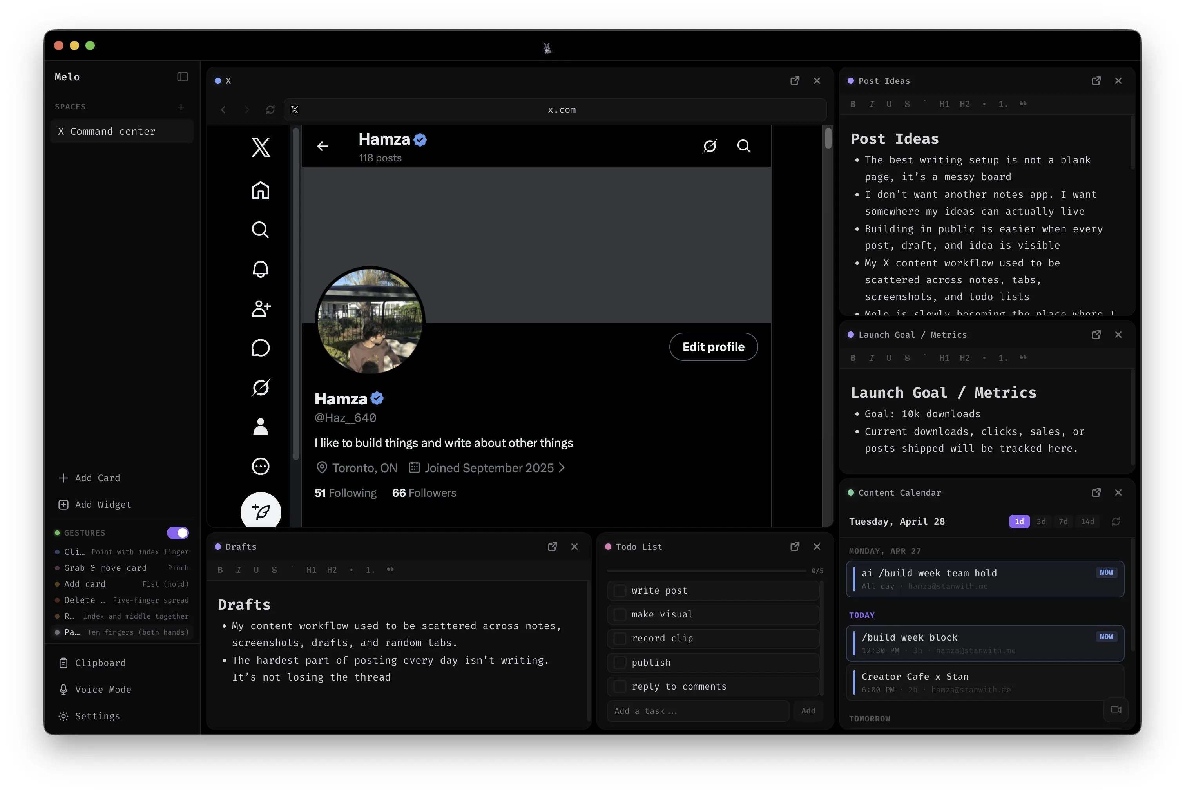Viewport: 1185px width, 793px height.
Task: Pop out the Todo List card
Action: tap(795, 547)
